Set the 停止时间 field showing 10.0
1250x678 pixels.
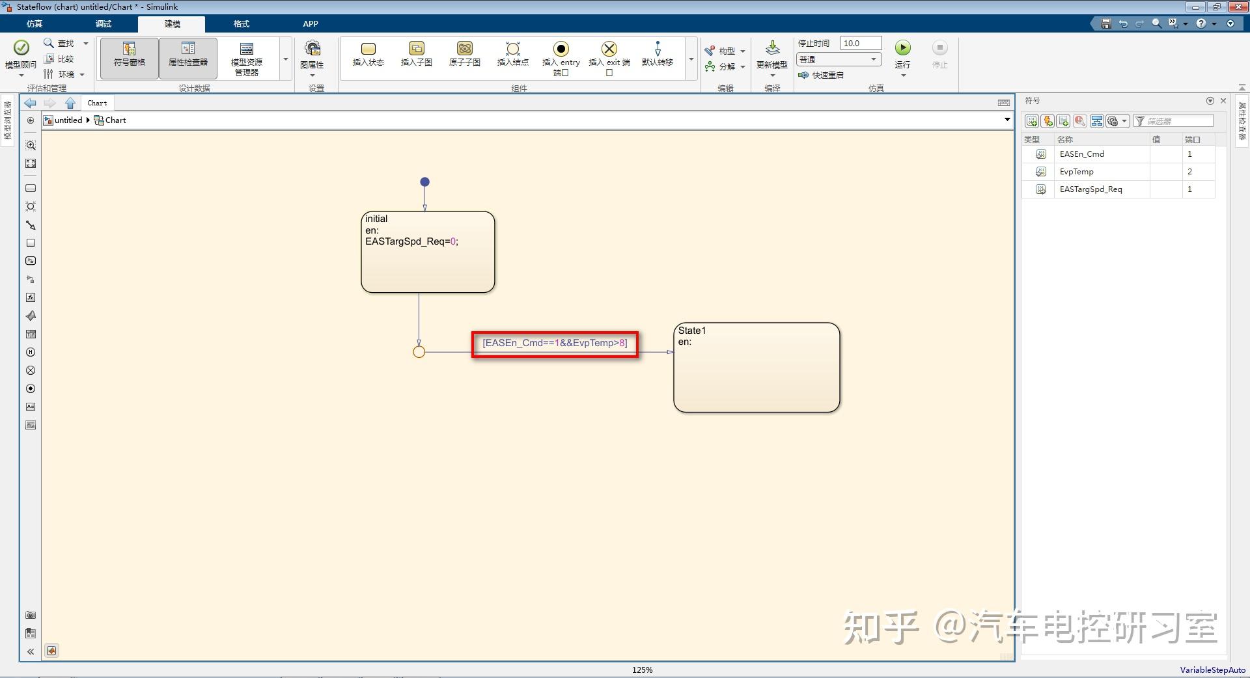point(859,42)
